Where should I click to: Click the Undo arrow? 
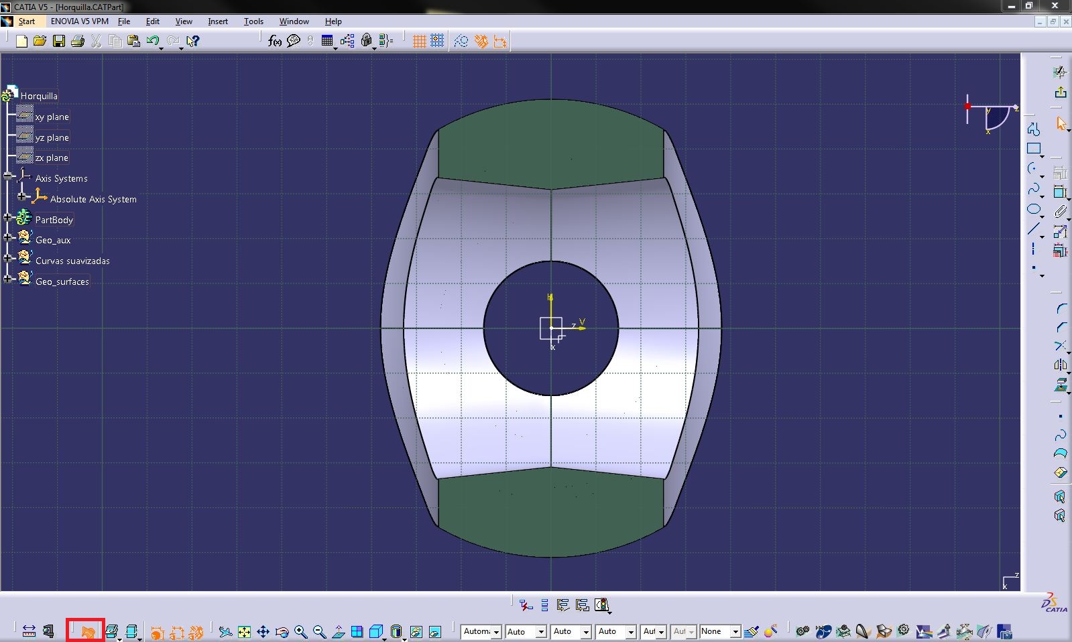[x=152, y=42]
